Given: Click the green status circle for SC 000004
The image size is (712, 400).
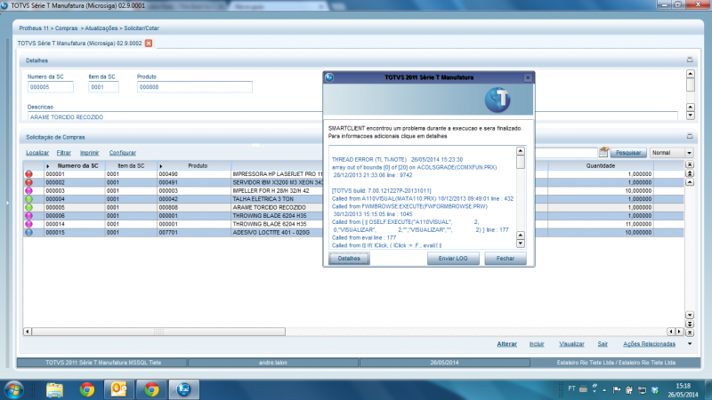Looking at the screenshot, I should 28,199.
